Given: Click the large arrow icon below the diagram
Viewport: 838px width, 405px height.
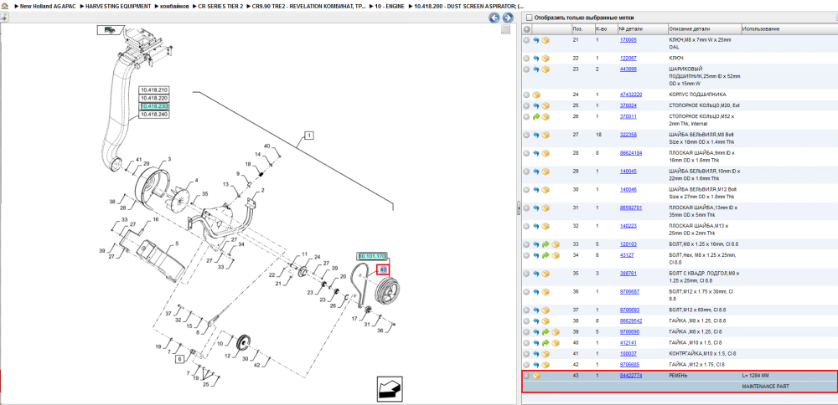Looking at the screenshot, I should pyautogui.click(x=390, y=390).
